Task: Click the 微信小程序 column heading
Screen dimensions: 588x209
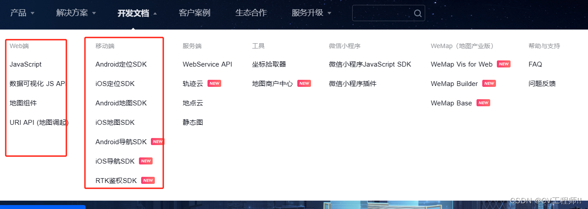Action: coord(345,46)
